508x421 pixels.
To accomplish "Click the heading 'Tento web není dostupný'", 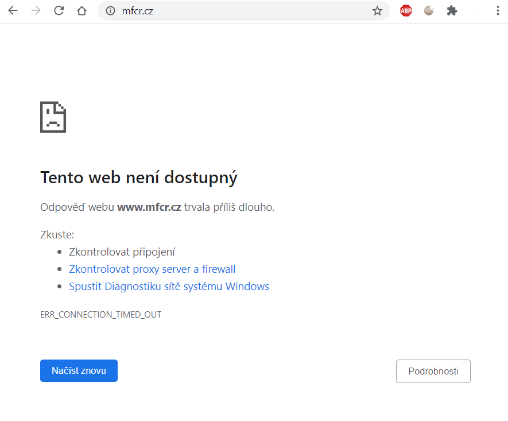I will click(x=139, y=177).
